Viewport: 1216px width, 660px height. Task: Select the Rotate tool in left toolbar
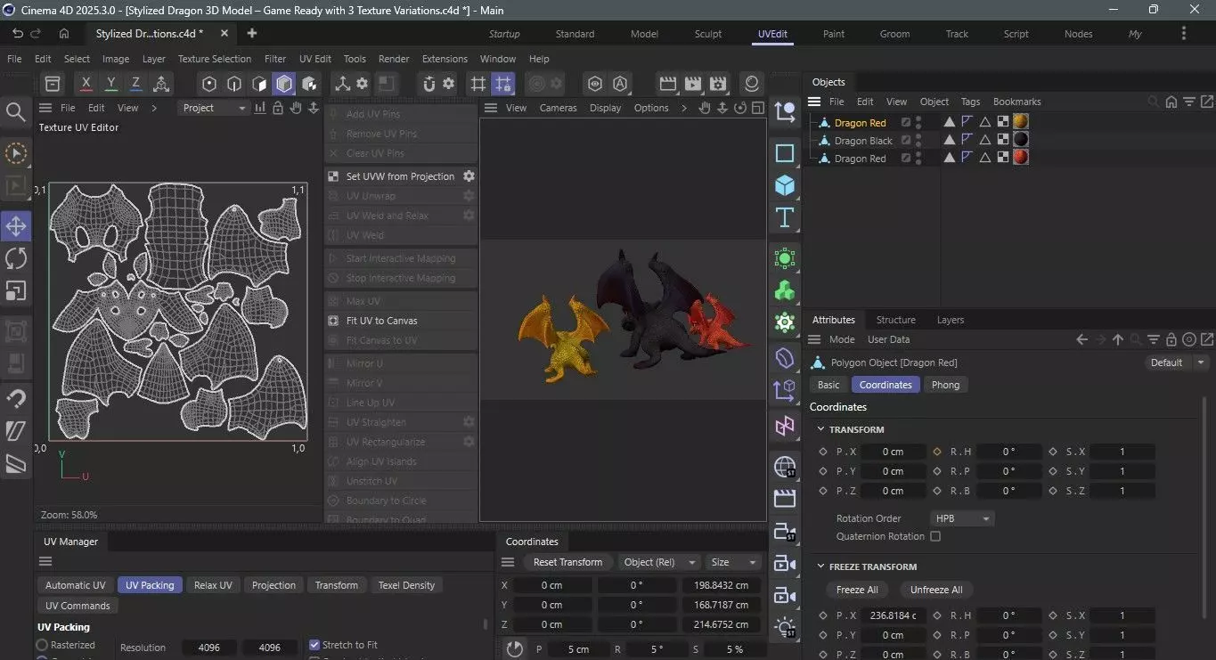click(16, 258)
